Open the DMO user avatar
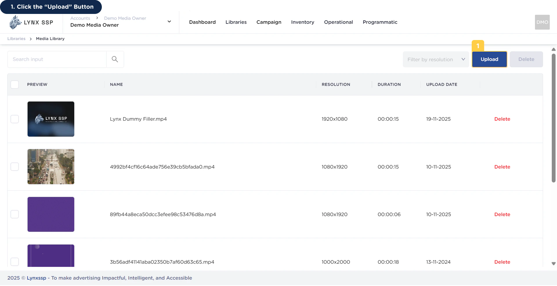The image size is (557, 286). (542, 22)
